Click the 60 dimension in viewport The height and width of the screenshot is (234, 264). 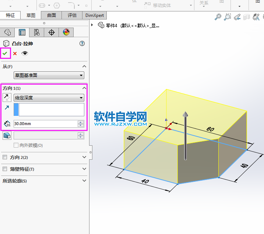click(210, 129)
